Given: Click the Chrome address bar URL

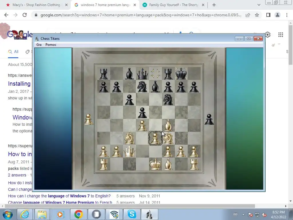Looking at the screenshot, I should [141, 15].
